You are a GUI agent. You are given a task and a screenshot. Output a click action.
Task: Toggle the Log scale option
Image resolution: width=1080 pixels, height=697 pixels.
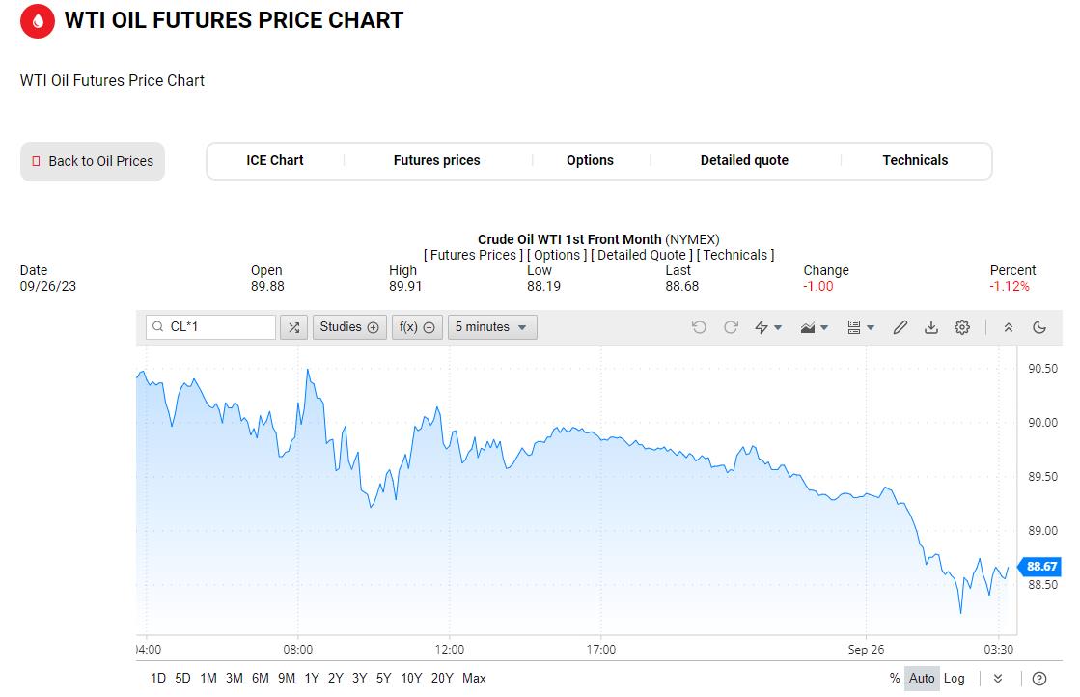coord(954,679)
